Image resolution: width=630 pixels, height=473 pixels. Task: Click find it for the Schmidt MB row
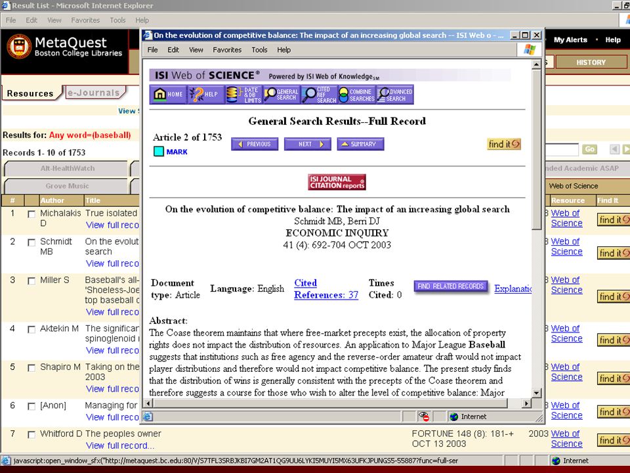[x=614, y=253]
